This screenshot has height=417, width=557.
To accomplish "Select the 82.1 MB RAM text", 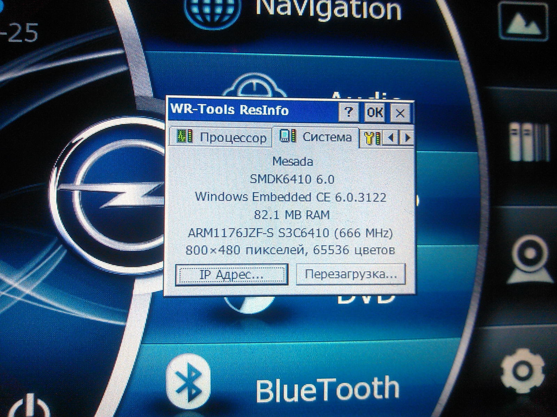I will [x=292, y=215].
